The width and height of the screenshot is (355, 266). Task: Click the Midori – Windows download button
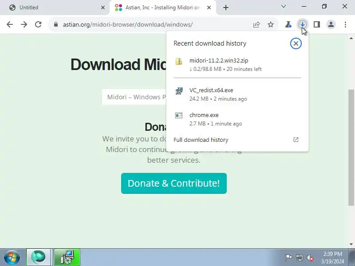coord(134,97)
